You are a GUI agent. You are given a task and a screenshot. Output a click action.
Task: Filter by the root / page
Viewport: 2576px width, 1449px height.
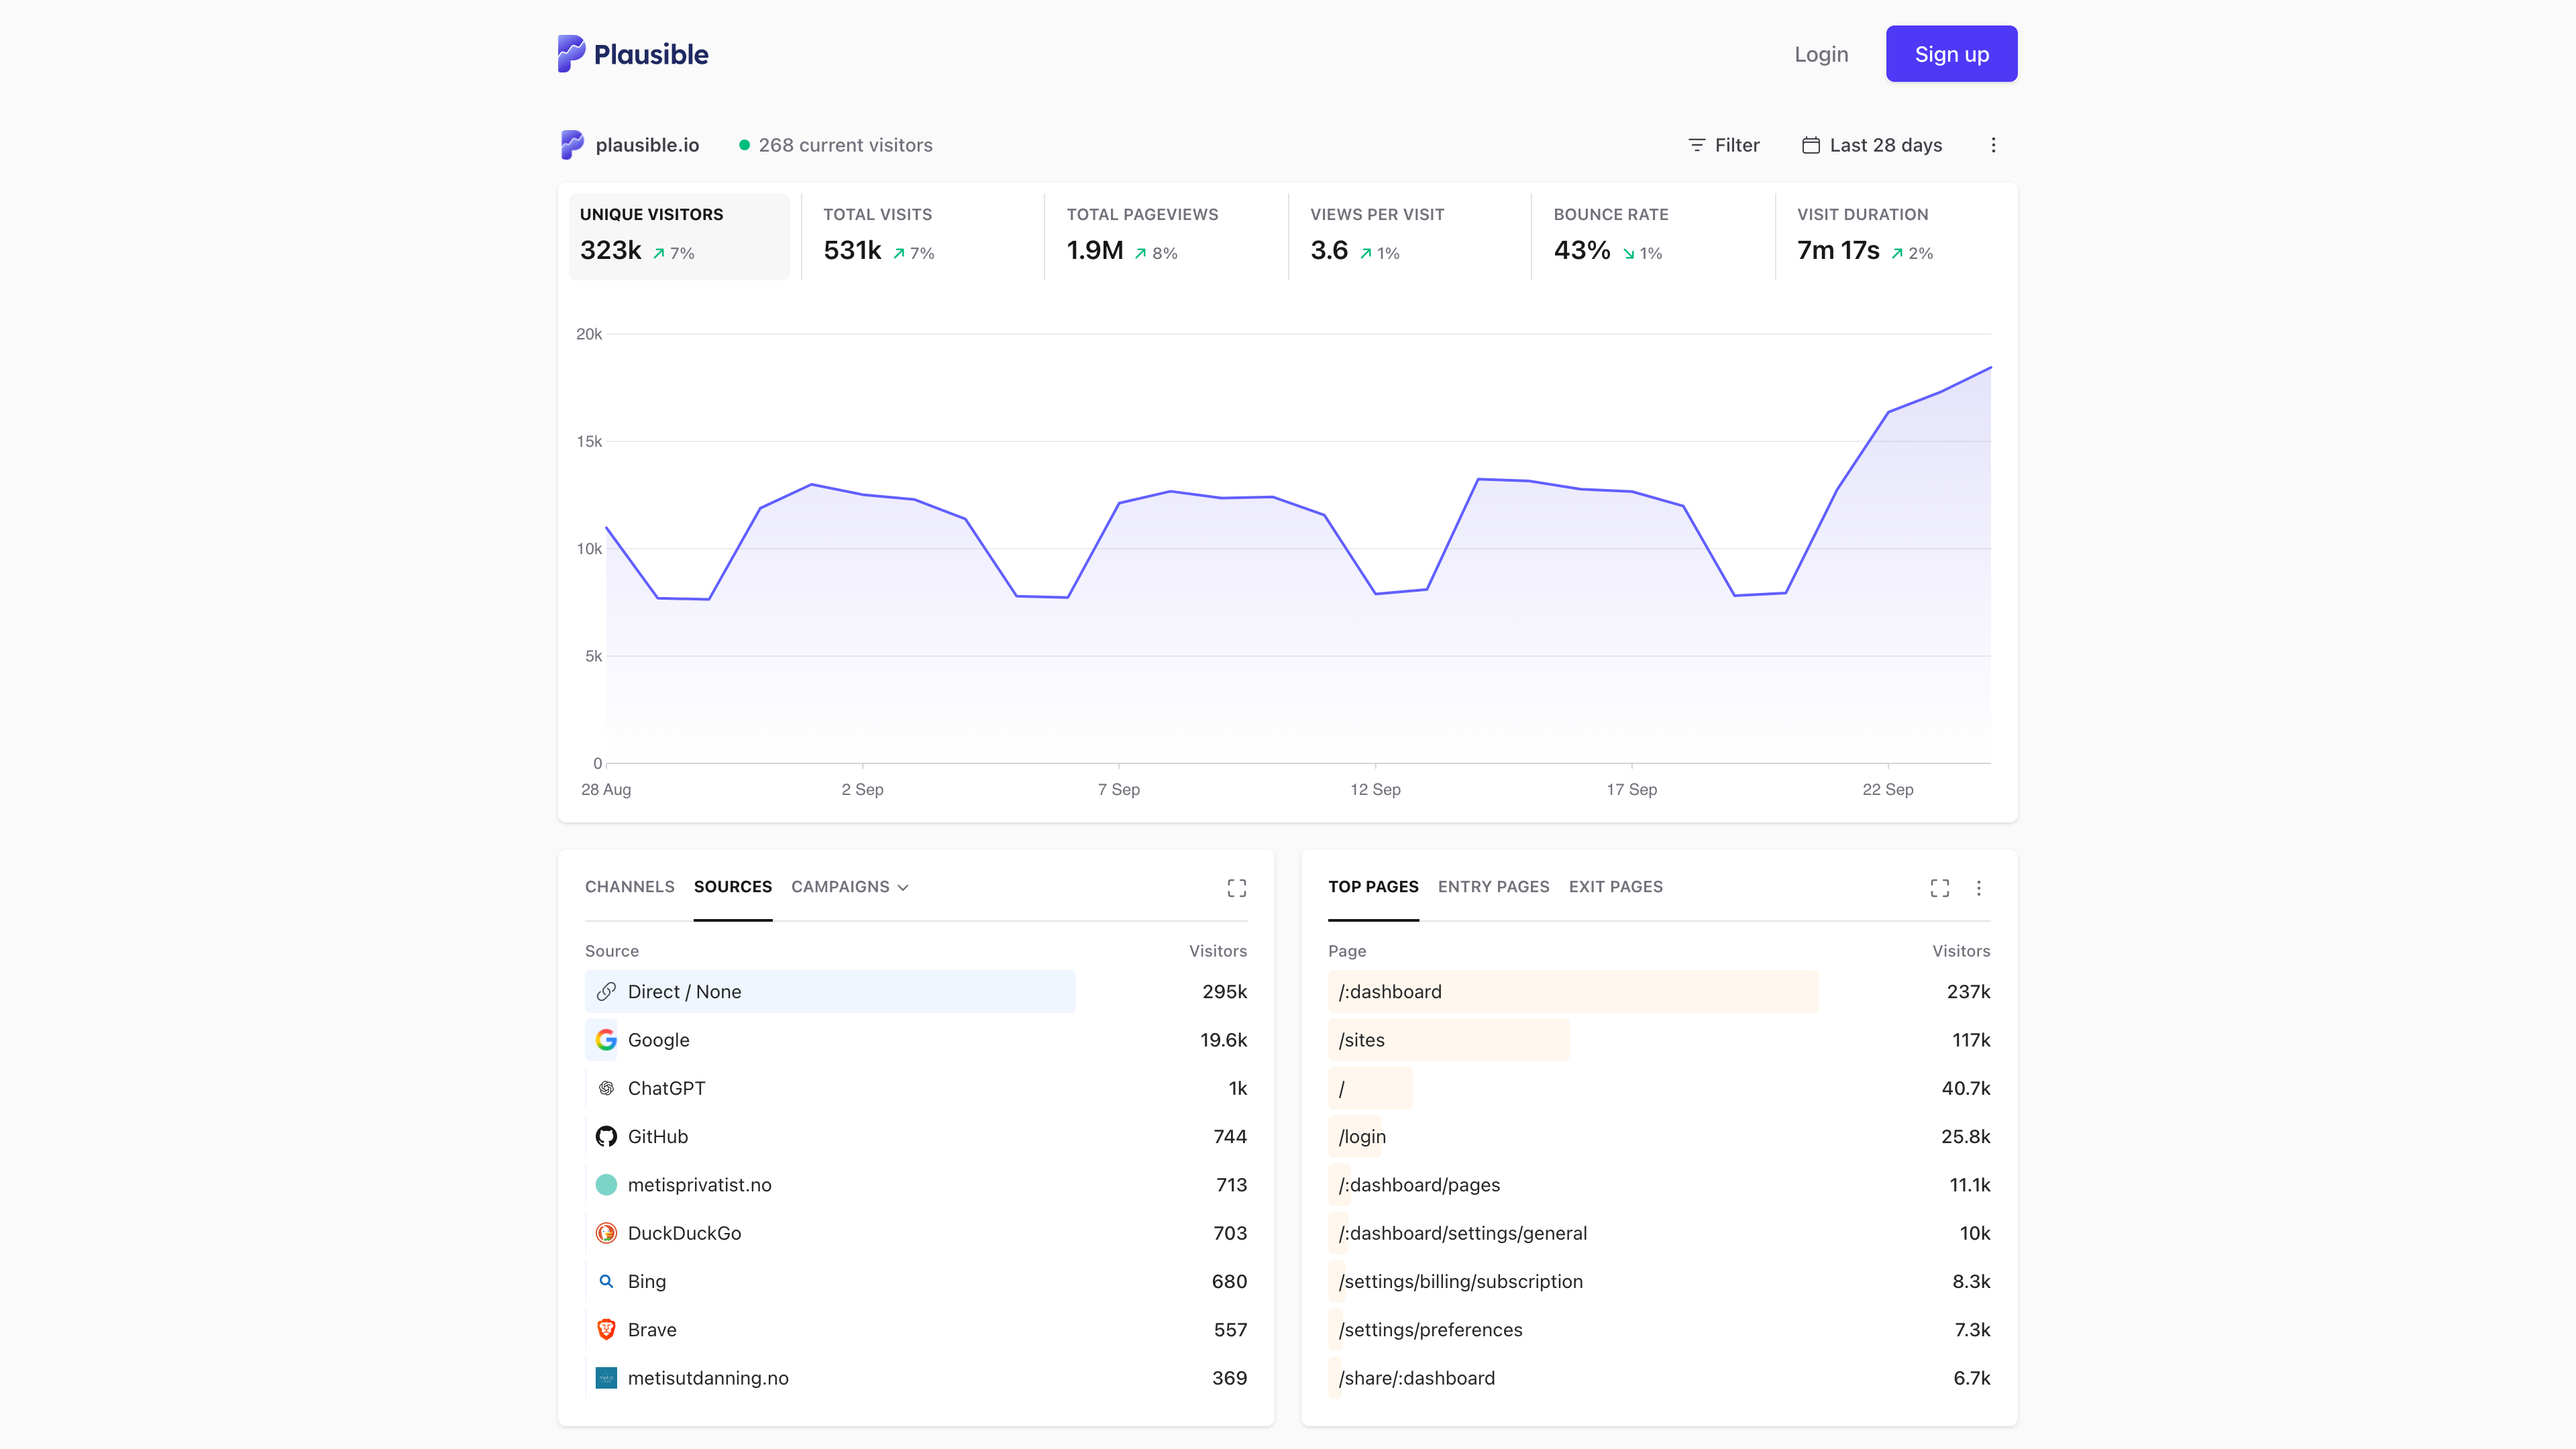[x=1342, y=1088]
